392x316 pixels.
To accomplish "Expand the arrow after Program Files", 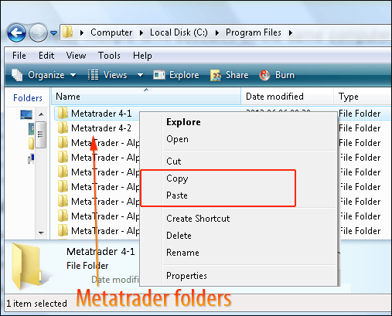I will (x=291, y=32).
